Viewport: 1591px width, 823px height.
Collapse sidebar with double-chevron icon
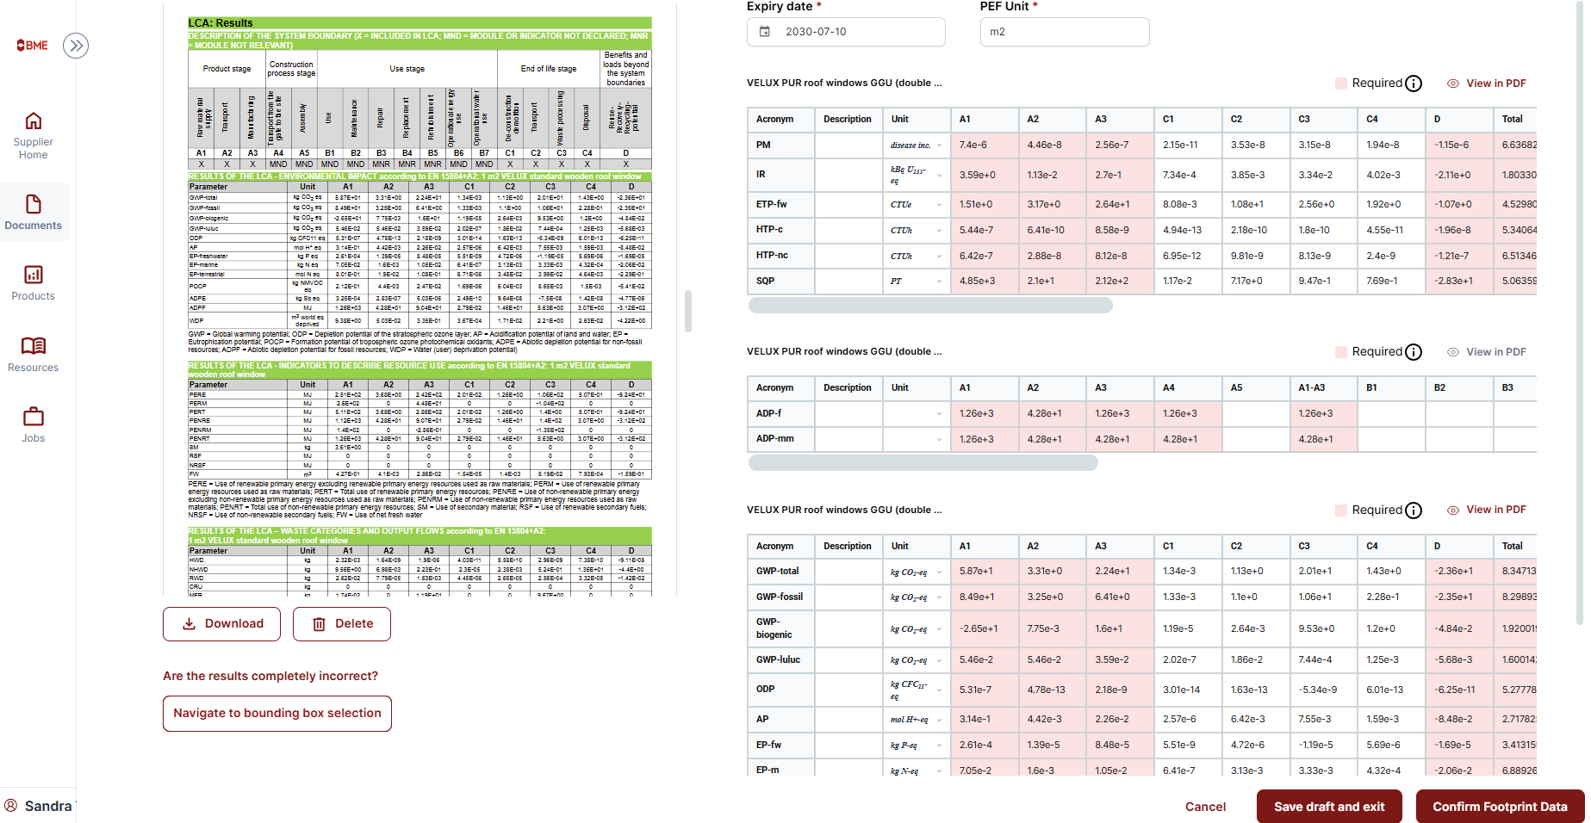(76, 46)
